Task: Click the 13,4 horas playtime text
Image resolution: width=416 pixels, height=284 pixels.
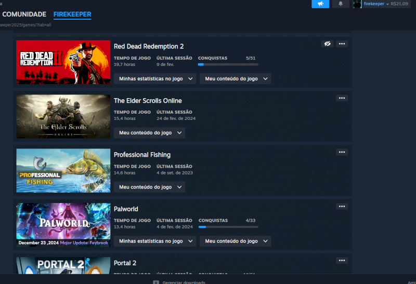Action: pos(124,227)
